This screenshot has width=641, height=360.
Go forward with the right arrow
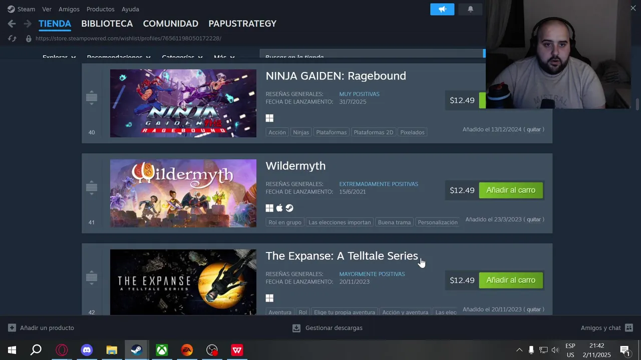coord(28,23)
